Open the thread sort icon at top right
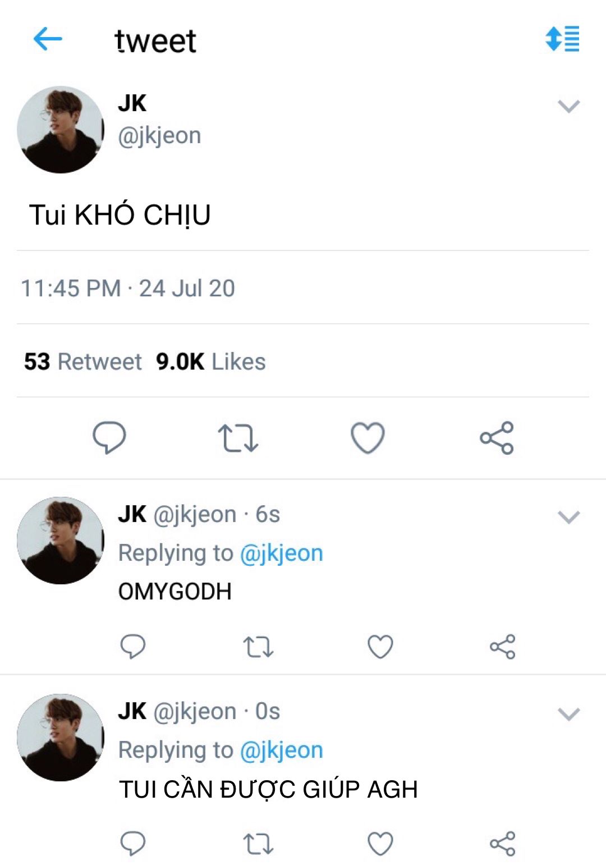Image resolution: width=606 pixels, height=865 pixels. click(562, 39)
